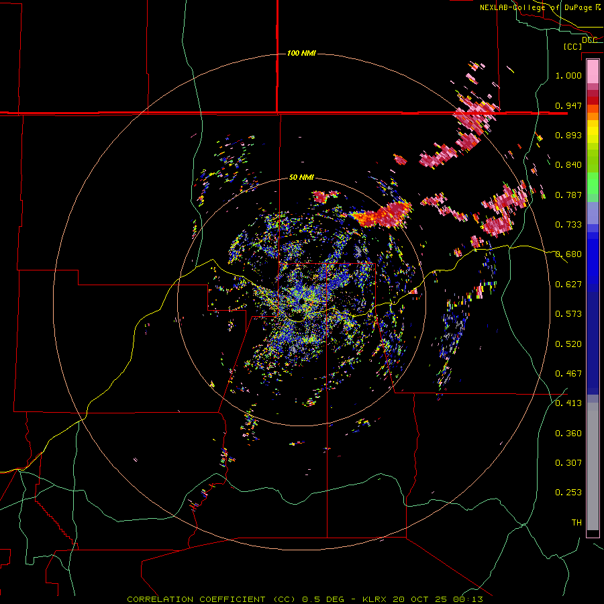Select the 0.947 scale label
This screenshot has width=604, height=604.
coord(568,105)
